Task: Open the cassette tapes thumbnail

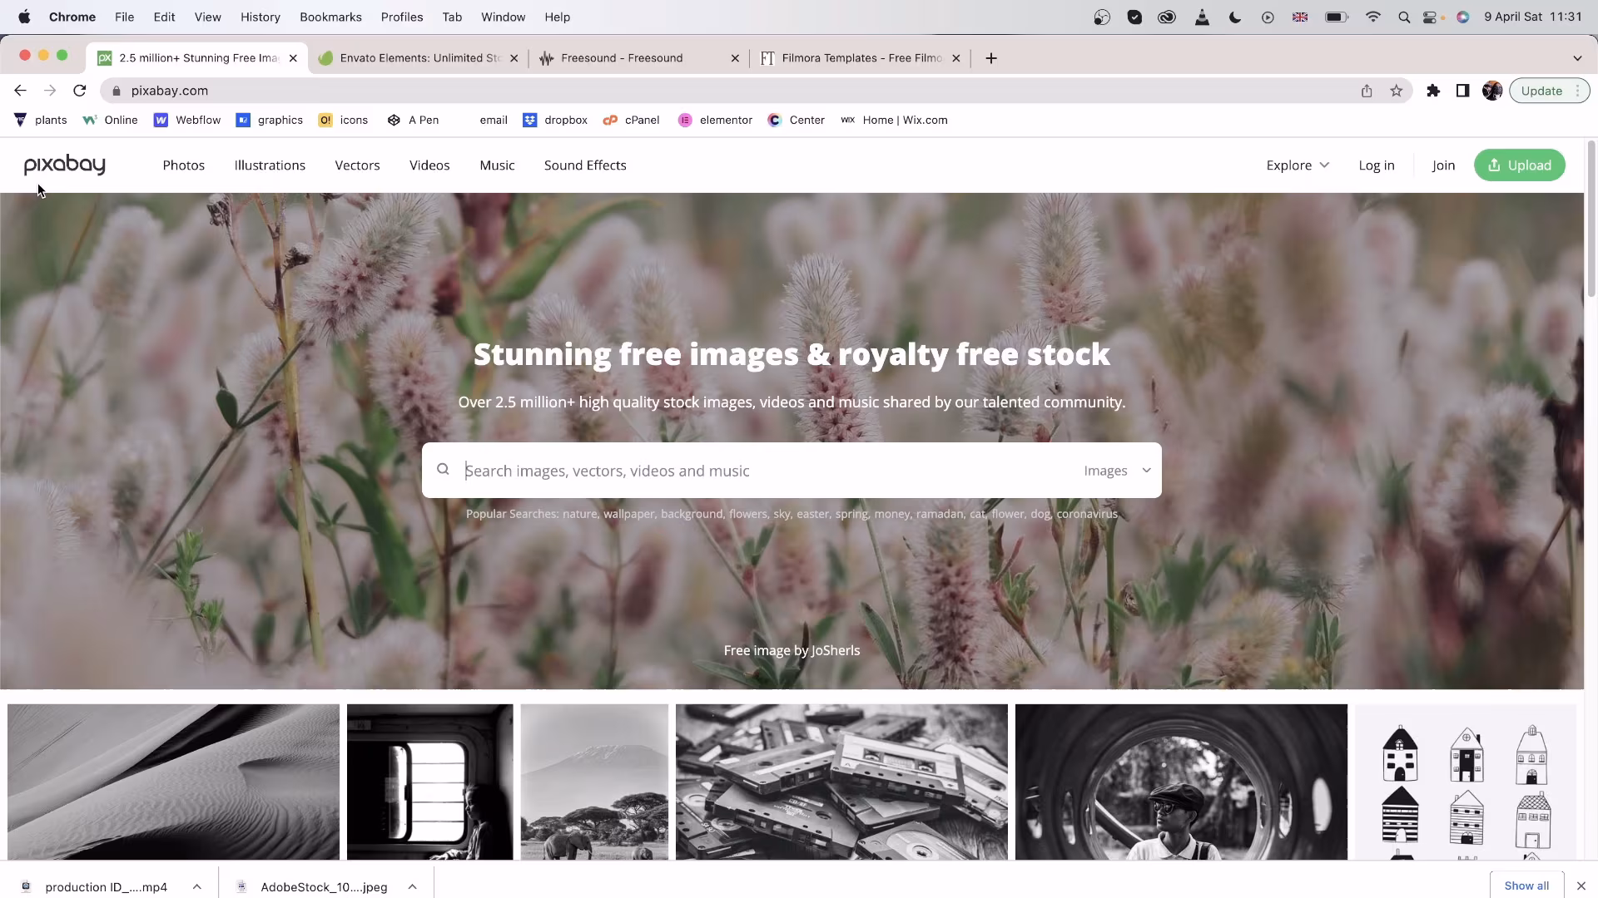Action: coord(841,782)
